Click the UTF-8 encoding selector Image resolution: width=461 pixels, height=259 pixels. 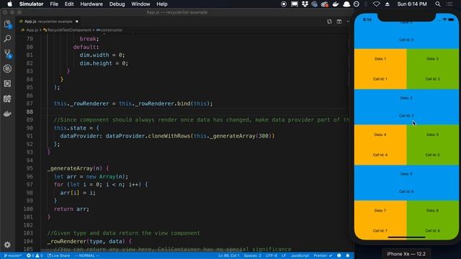[272, 256]
